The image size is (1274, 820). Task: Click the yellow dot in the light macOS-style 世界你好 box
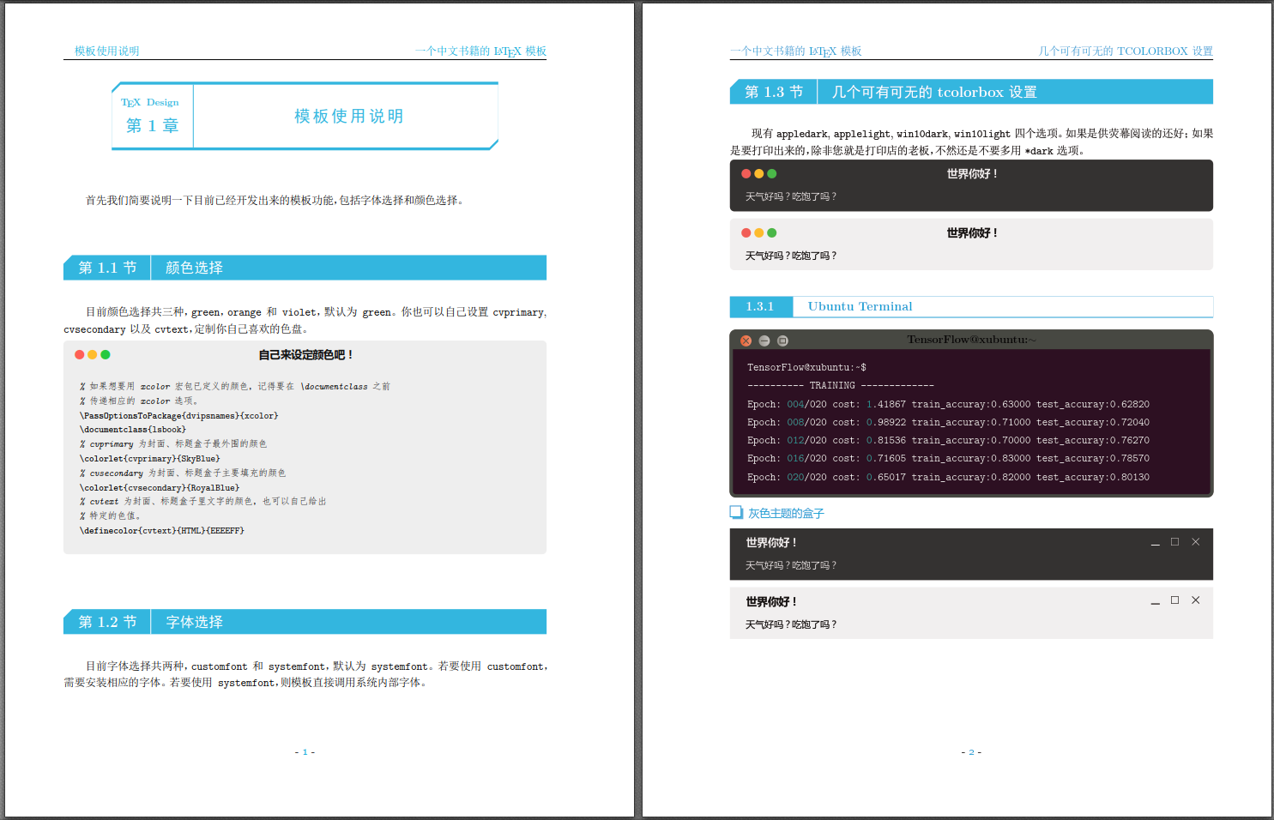point(759,232)
